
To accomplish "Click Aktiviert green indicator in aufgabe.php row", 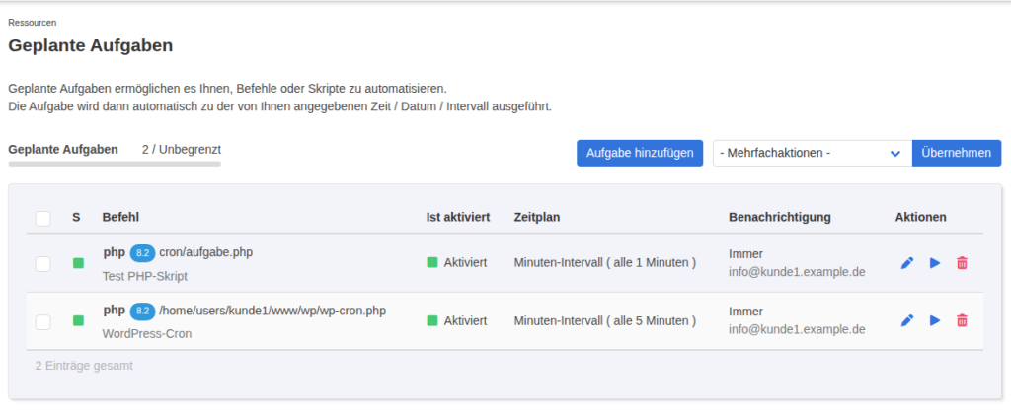I will click(432, 263).
